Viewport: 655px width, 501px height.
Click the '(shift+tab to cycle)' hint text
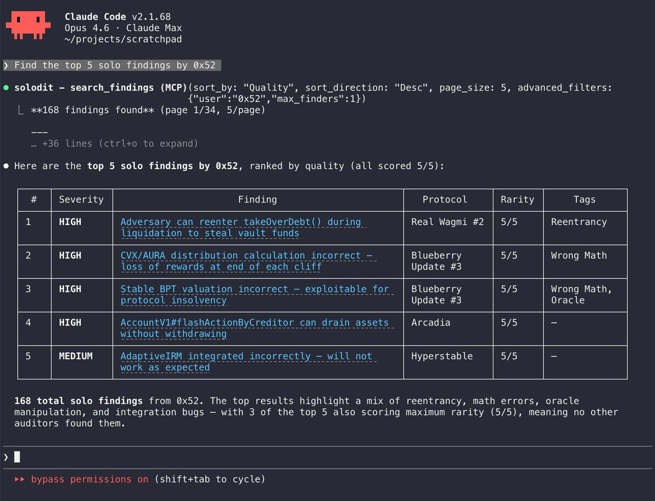click(x=210, y=479)
